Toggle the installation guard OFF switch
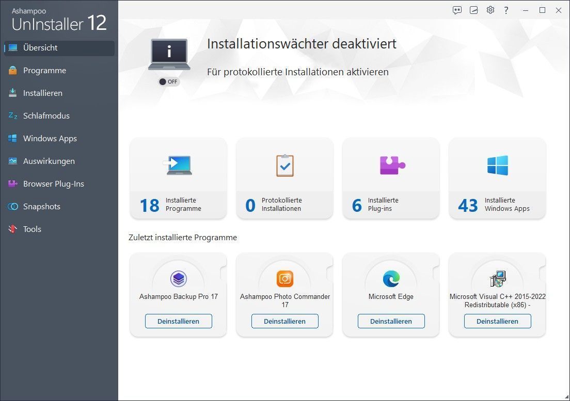Image resolution: width=570 pixels, height=401 pixels. (169, 81)
